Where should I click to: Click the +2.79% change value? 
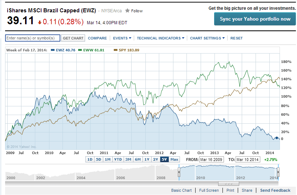[270, 160]
